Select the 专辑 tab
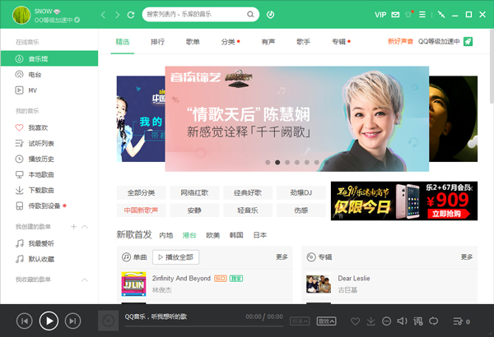 pos(339,42)
